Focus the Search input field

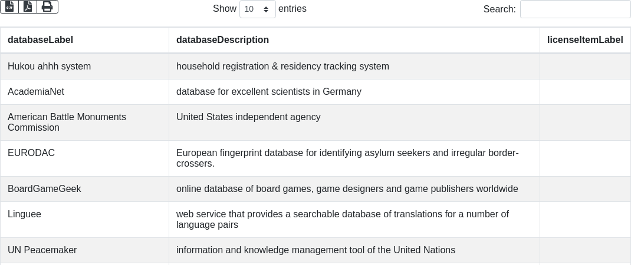(575, 9)
